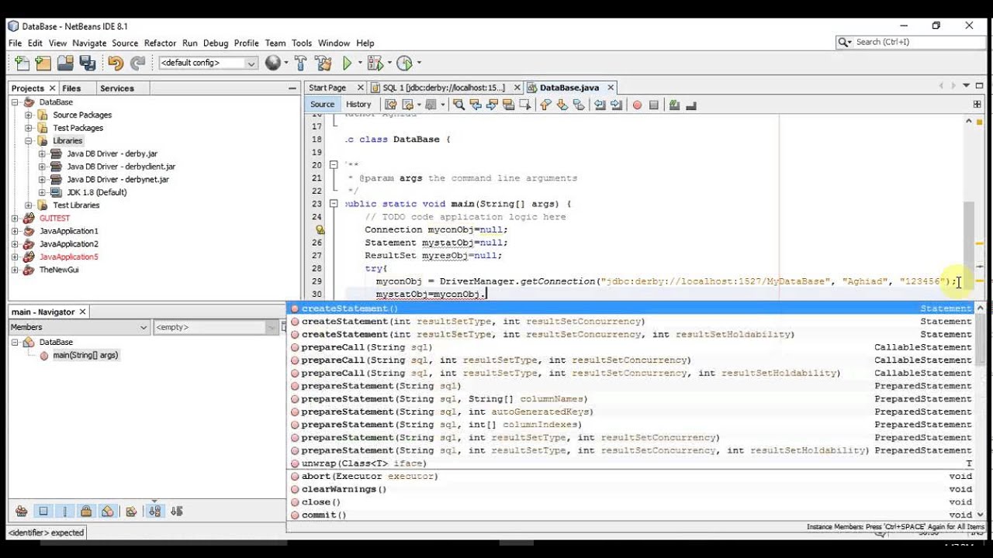Viewport: 993px width, 558px height.
Task: Run the project with the green arrow
Action: 348,64
